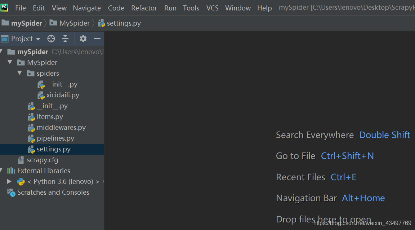The width and height of the screenshot is (415, 230).
Task: Click the Double Shift shortcut hint
Action: [x=385, y=135]
